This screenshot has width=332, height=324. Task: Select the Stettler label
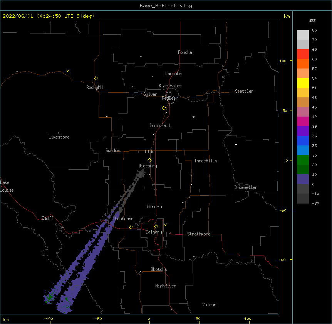(244, 91)
